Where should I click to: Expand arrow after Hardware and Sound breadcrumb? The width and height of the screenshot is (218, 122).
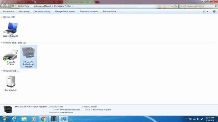pos(52,6)
